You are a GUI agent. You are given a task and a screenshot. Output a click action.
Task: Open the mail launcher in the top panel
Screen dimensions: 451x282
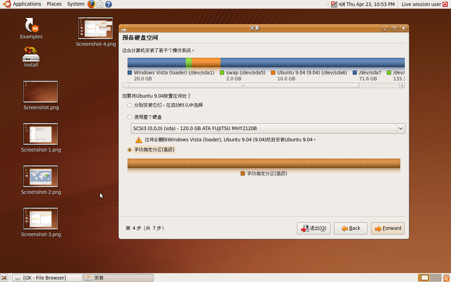[100, 4]
